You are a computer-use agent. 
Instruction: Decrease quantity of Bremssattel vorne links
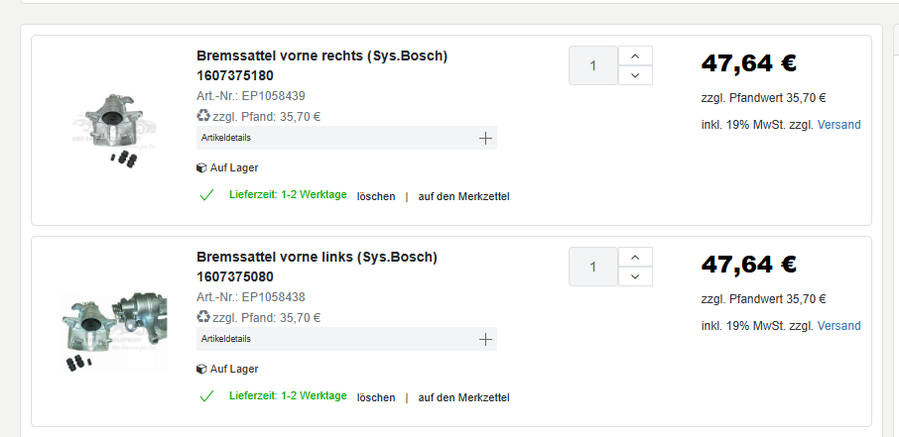[x=635, y=276]
